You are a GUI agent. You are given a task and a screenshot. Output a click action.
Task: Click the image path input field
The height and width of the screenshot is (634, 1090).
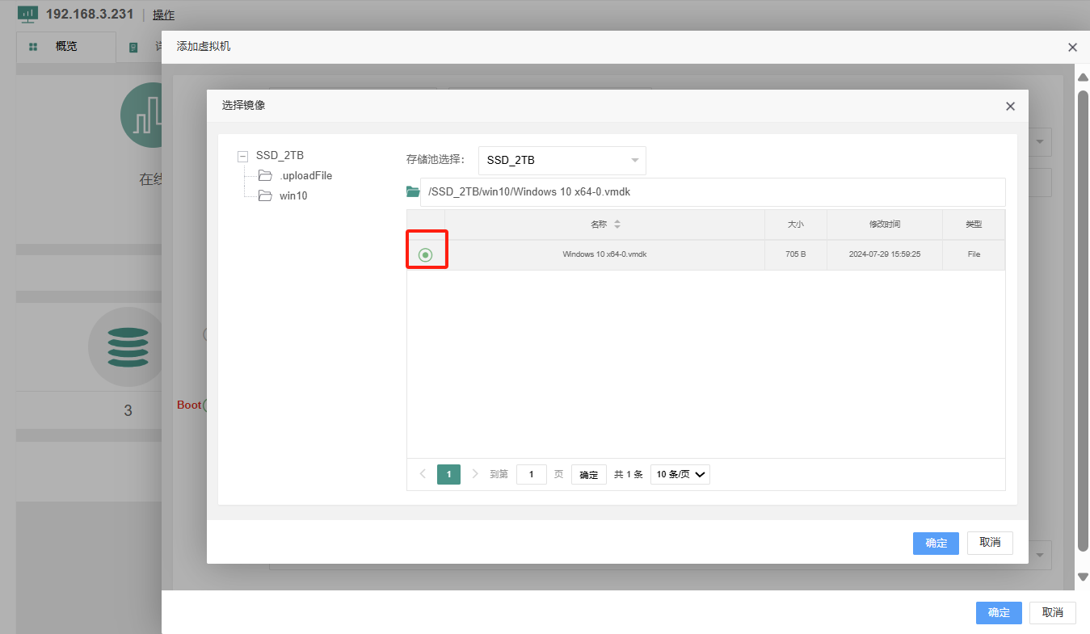711,192
